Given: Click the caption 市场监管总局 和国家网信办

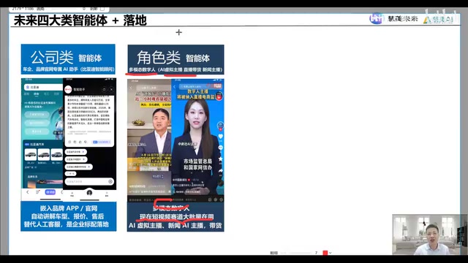Looking at the screenshot, I should coord(197,164).
